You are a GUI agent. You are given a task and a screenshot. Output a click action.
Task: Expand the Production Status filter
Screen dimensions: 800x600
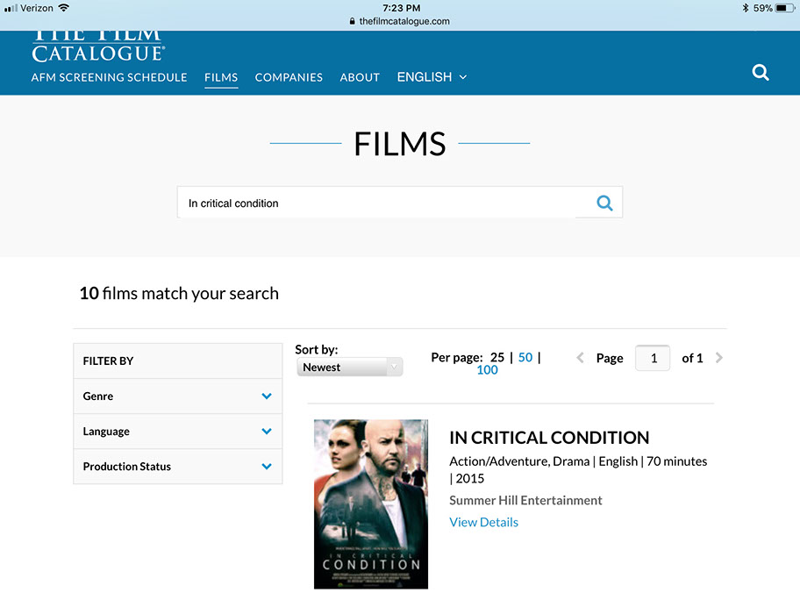pos(267,467)
